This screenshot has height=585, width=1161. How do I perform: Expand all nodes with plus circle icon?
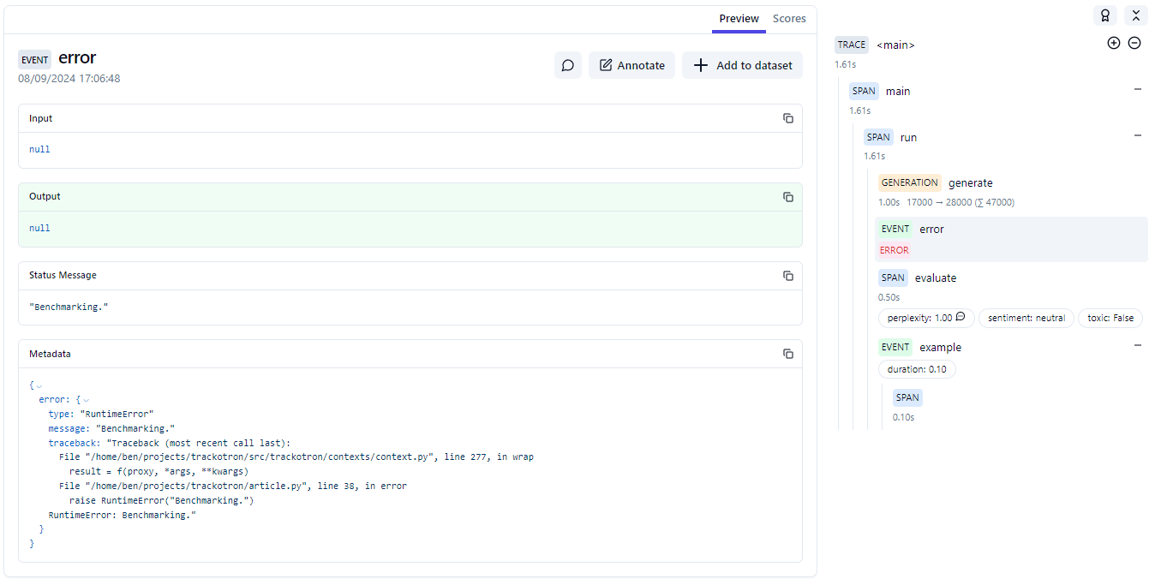click(x=1113, y=43)
